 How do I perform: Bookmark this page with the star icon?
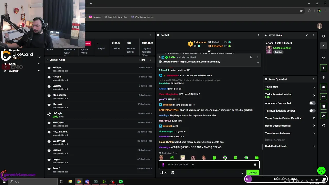[x=301, y=11]
